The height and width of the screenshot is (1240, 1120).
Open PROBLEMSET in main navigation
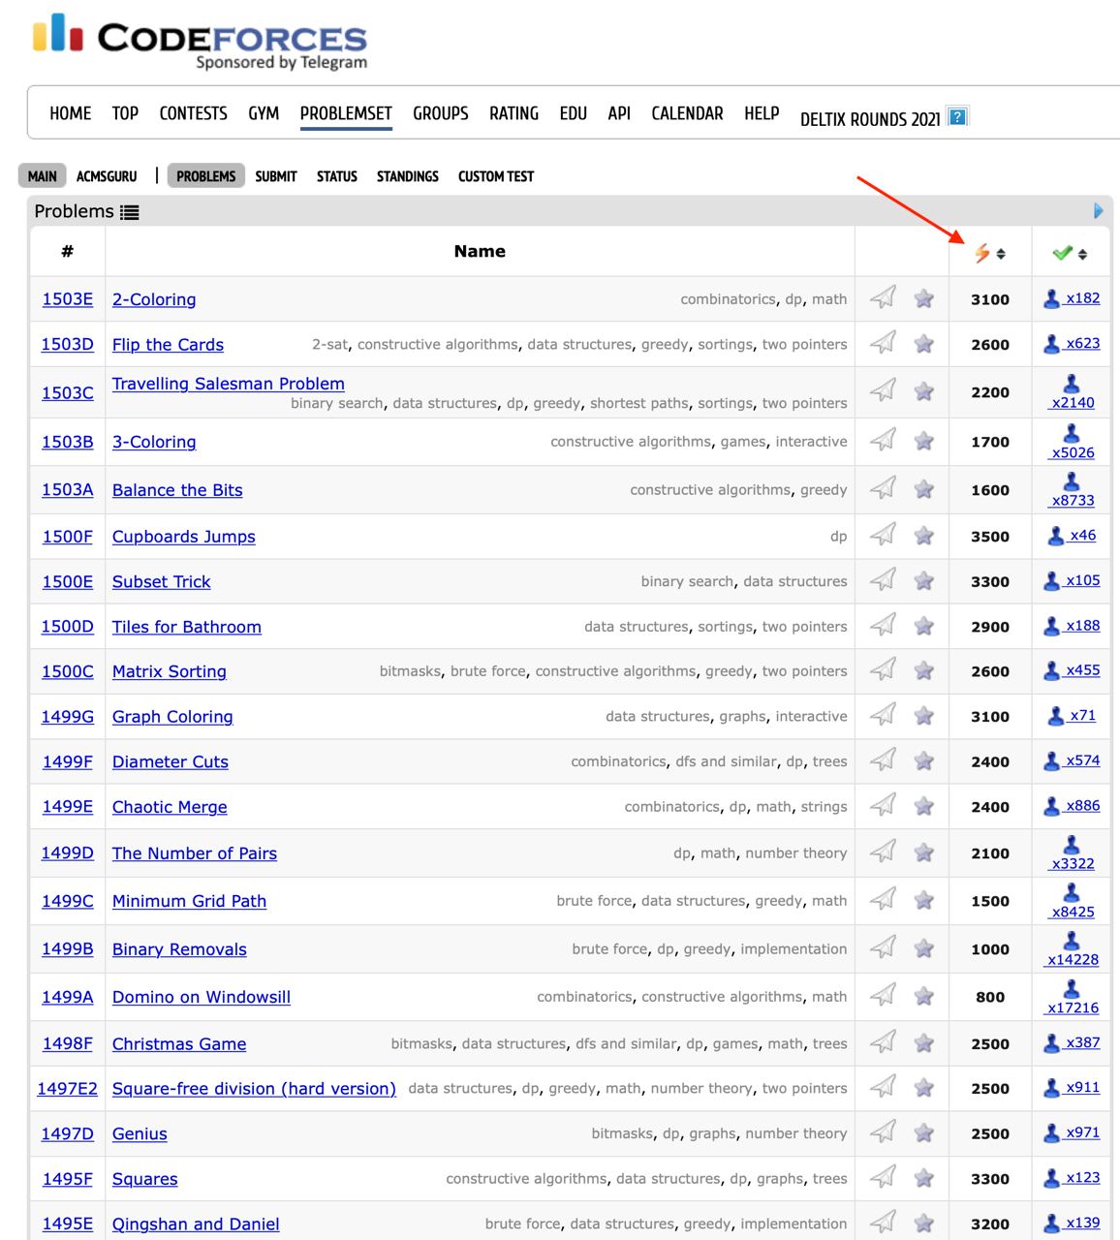point(346,113)
